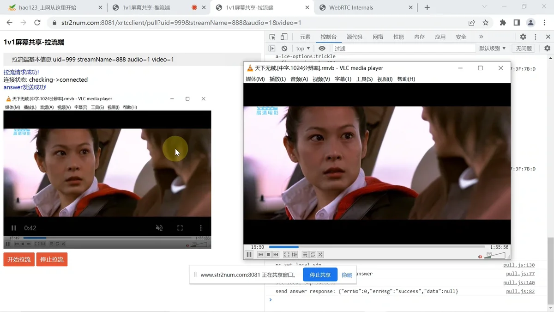Switch to the 内存 DevTools tab

pos(419,37)
